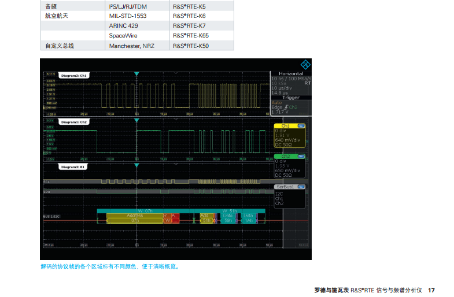Click the W 51h decoded frame header
The image size is (454, 297).
coord(230,211)
